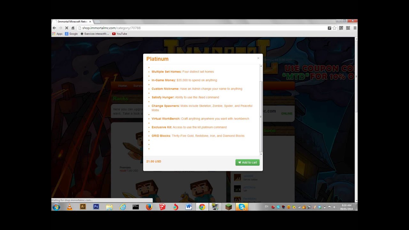Launch VLC media player from taskbar
The width and height of the screenshot is (409, 230).
(x=69, y=207)
